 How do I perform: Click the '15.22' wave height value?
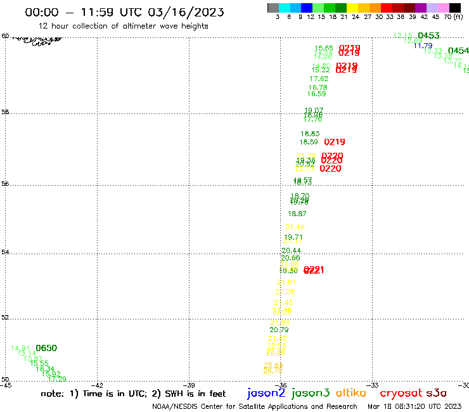point(321,70)
